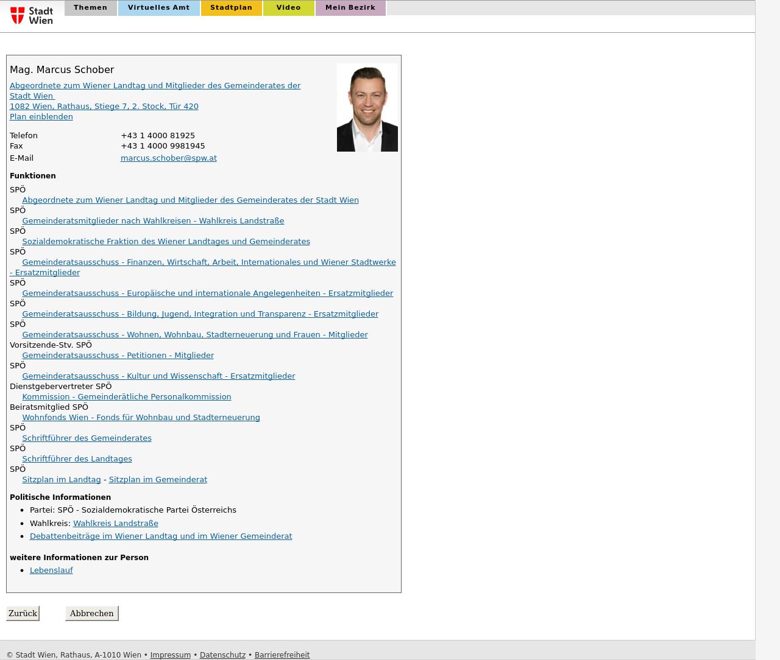
Task: Open Wohnfonds Wien link
Action: [x=141, y=417]
